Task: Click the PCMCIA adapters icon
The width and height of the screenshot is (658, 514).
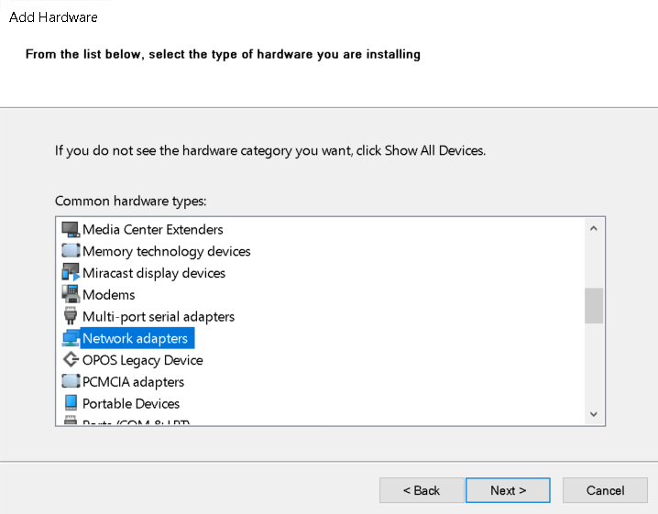Action: (x=71, y=382)
